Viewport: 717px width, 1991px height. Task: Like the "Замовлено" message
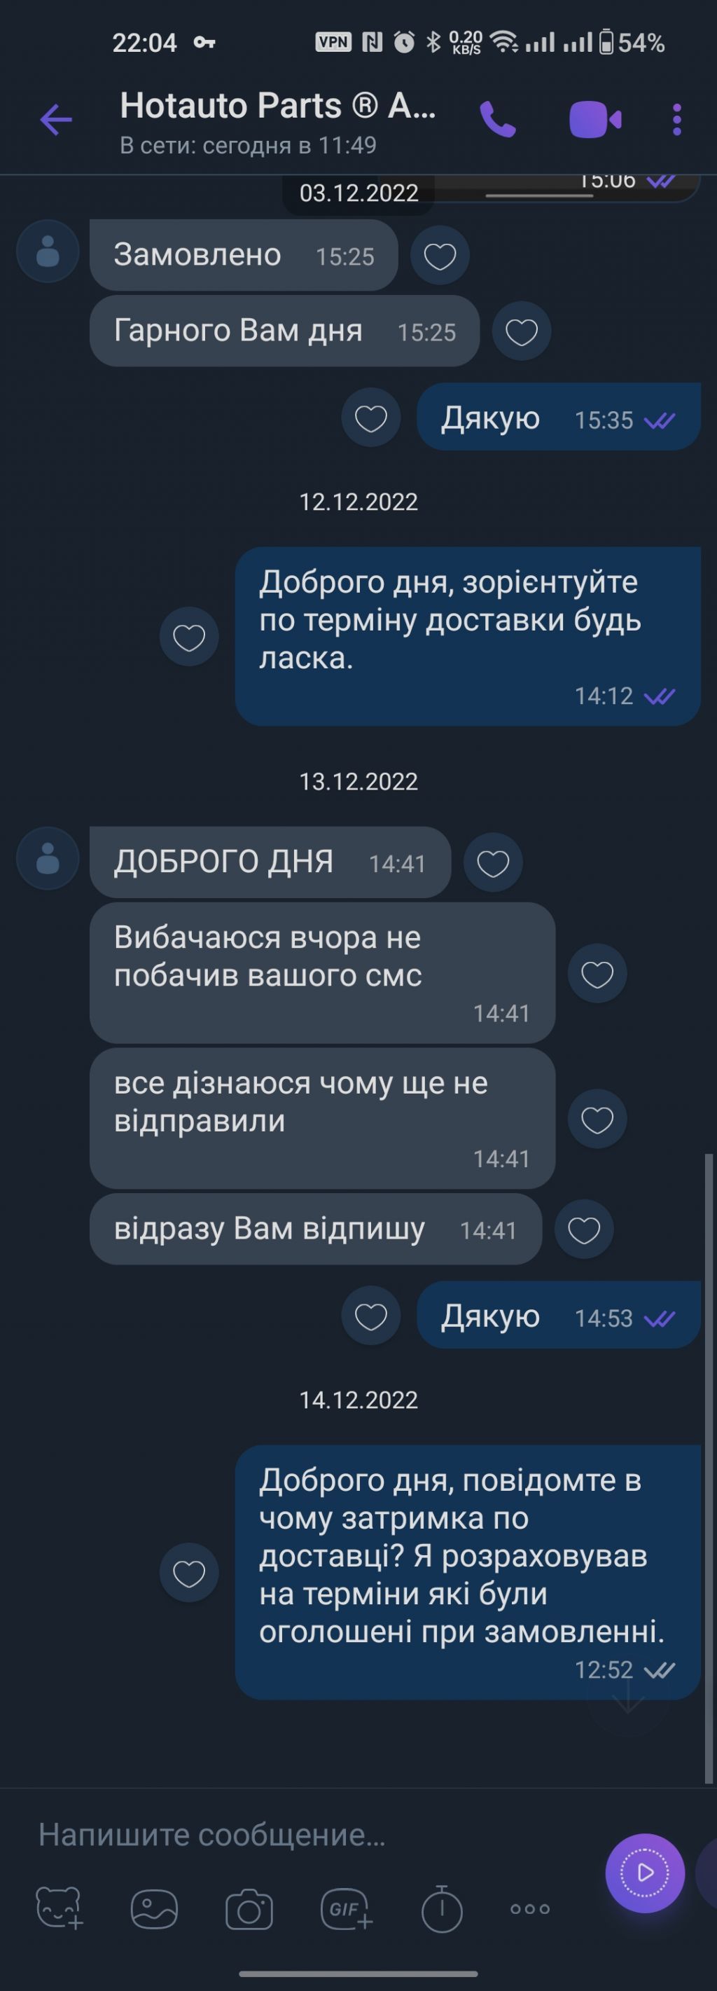pyautogui.click(x=440, y=256)
